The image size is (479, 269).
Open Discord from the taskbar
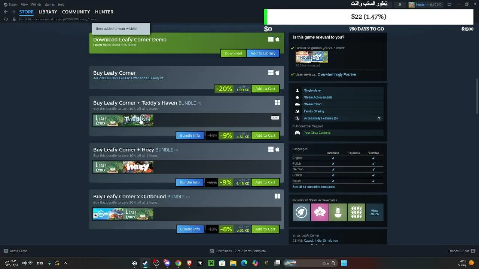pyautogui.click(x=167, y=263)
